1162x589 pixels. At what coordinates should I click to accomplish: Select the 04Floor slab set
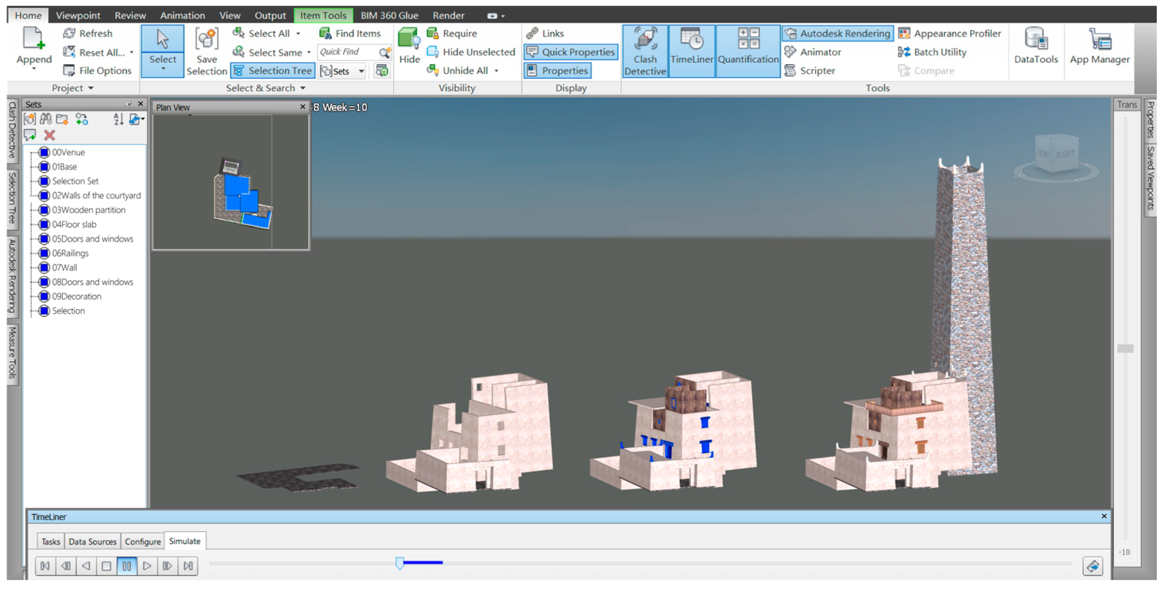(x=74, y=224)
